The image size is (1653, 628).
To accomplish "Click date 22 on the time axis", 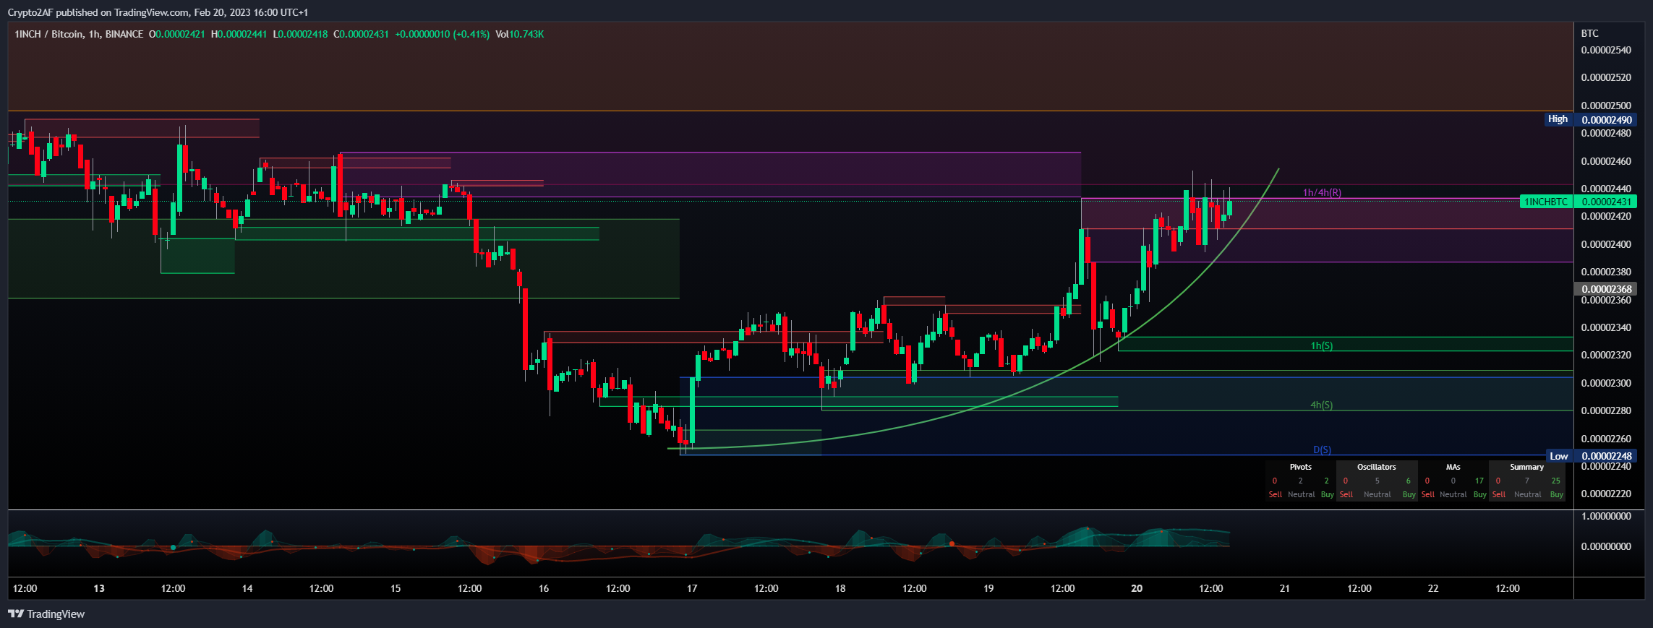I will [1433, 588].
